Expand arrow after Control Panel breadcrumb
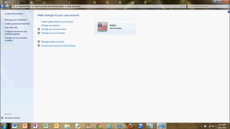Image resolution: width=230 pixels, height=129 pixels. [33, 6]
